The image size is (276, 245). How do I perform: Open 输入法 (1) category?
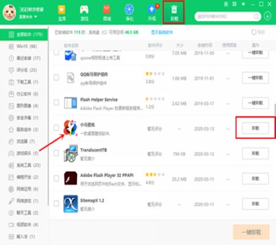click(24, 237)
